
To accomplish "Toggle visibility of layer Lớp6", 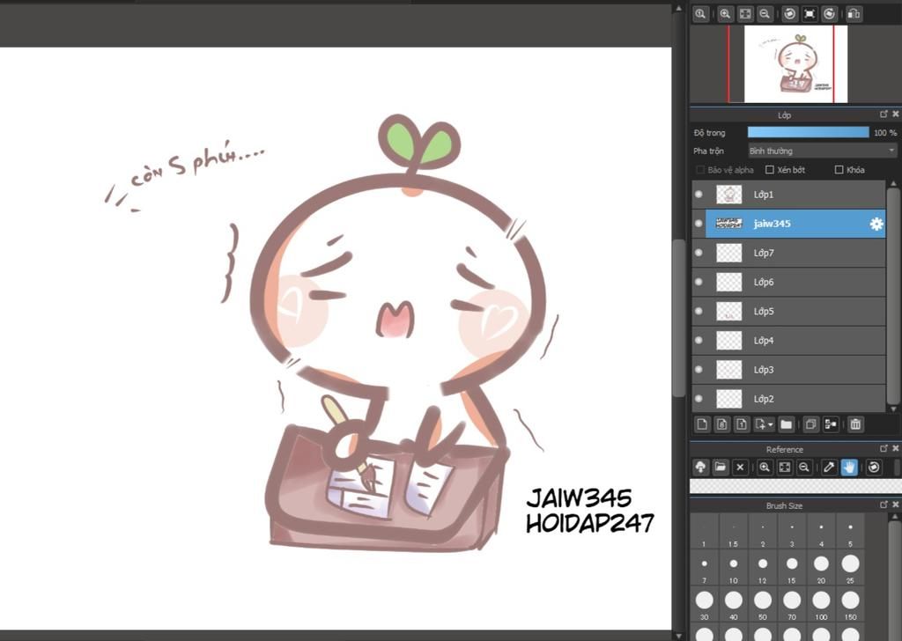I will [x=699, y=282].
